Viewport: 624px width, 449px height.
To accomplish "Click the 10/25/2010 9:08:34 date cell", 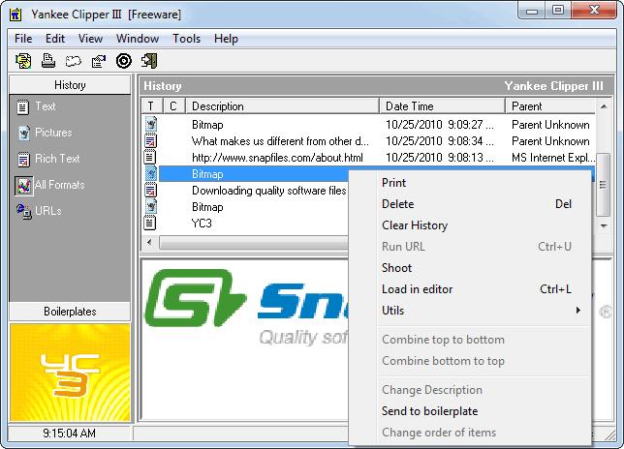I will click(x=440, y=141).
